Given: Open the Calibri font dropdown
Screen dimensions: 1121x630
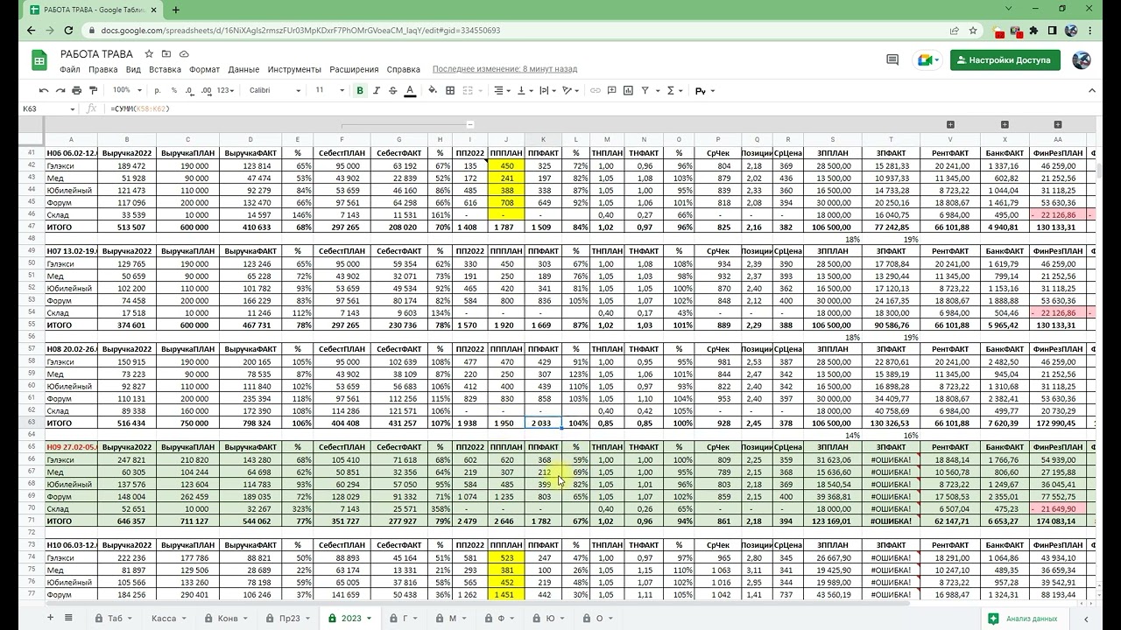Looking at the screenshot, I should click(275, 90).
